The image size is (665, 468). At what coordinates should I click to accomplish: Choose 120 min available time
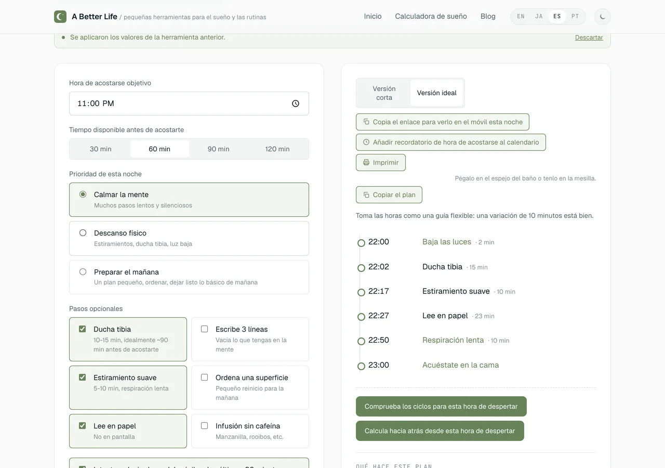coord(277,149)
